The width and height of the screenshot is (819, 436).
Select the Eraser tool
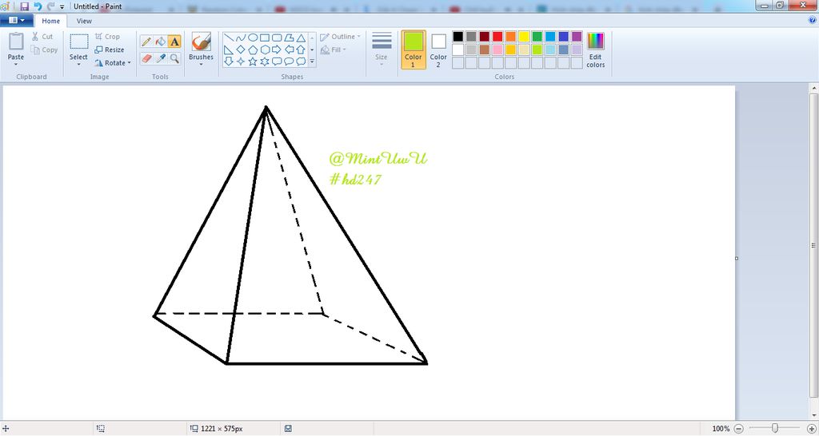[x=146, y=57]
